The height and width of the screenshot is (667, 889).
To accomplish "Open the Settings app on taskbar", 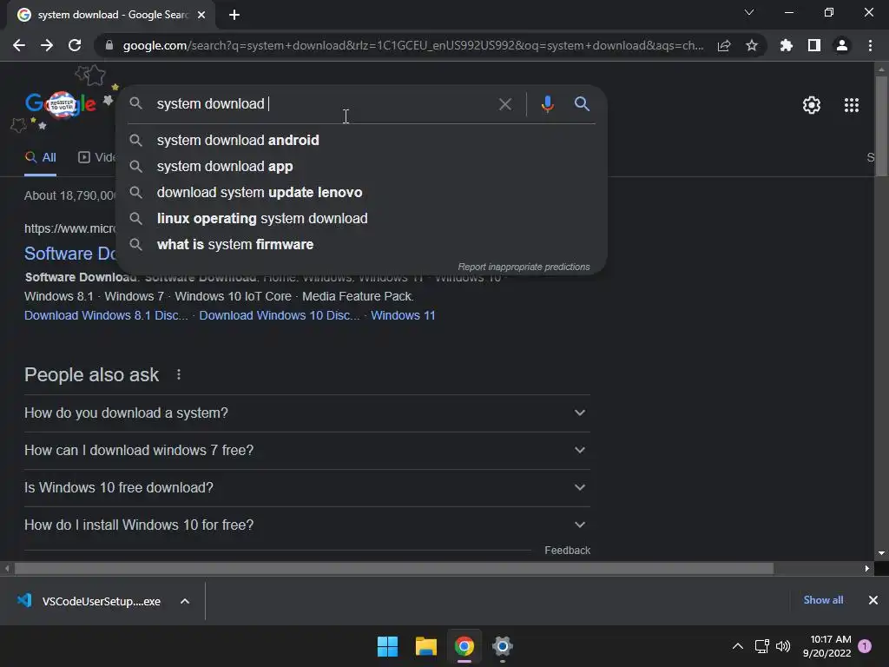I will click(x=503, y=646).
